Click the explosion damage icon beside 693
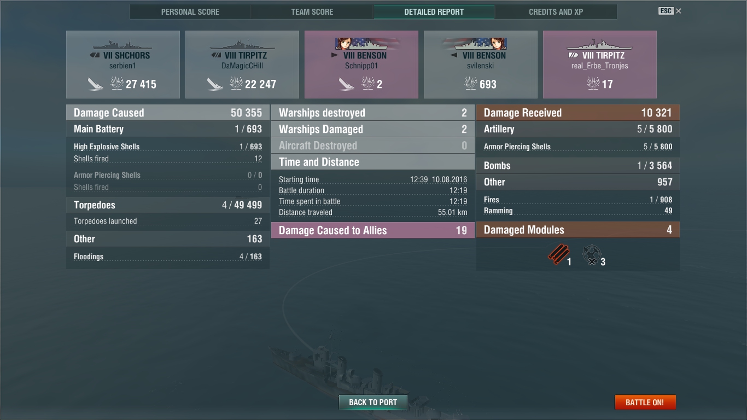This screenshot has width=747, height=420. [x=471, y=84]
